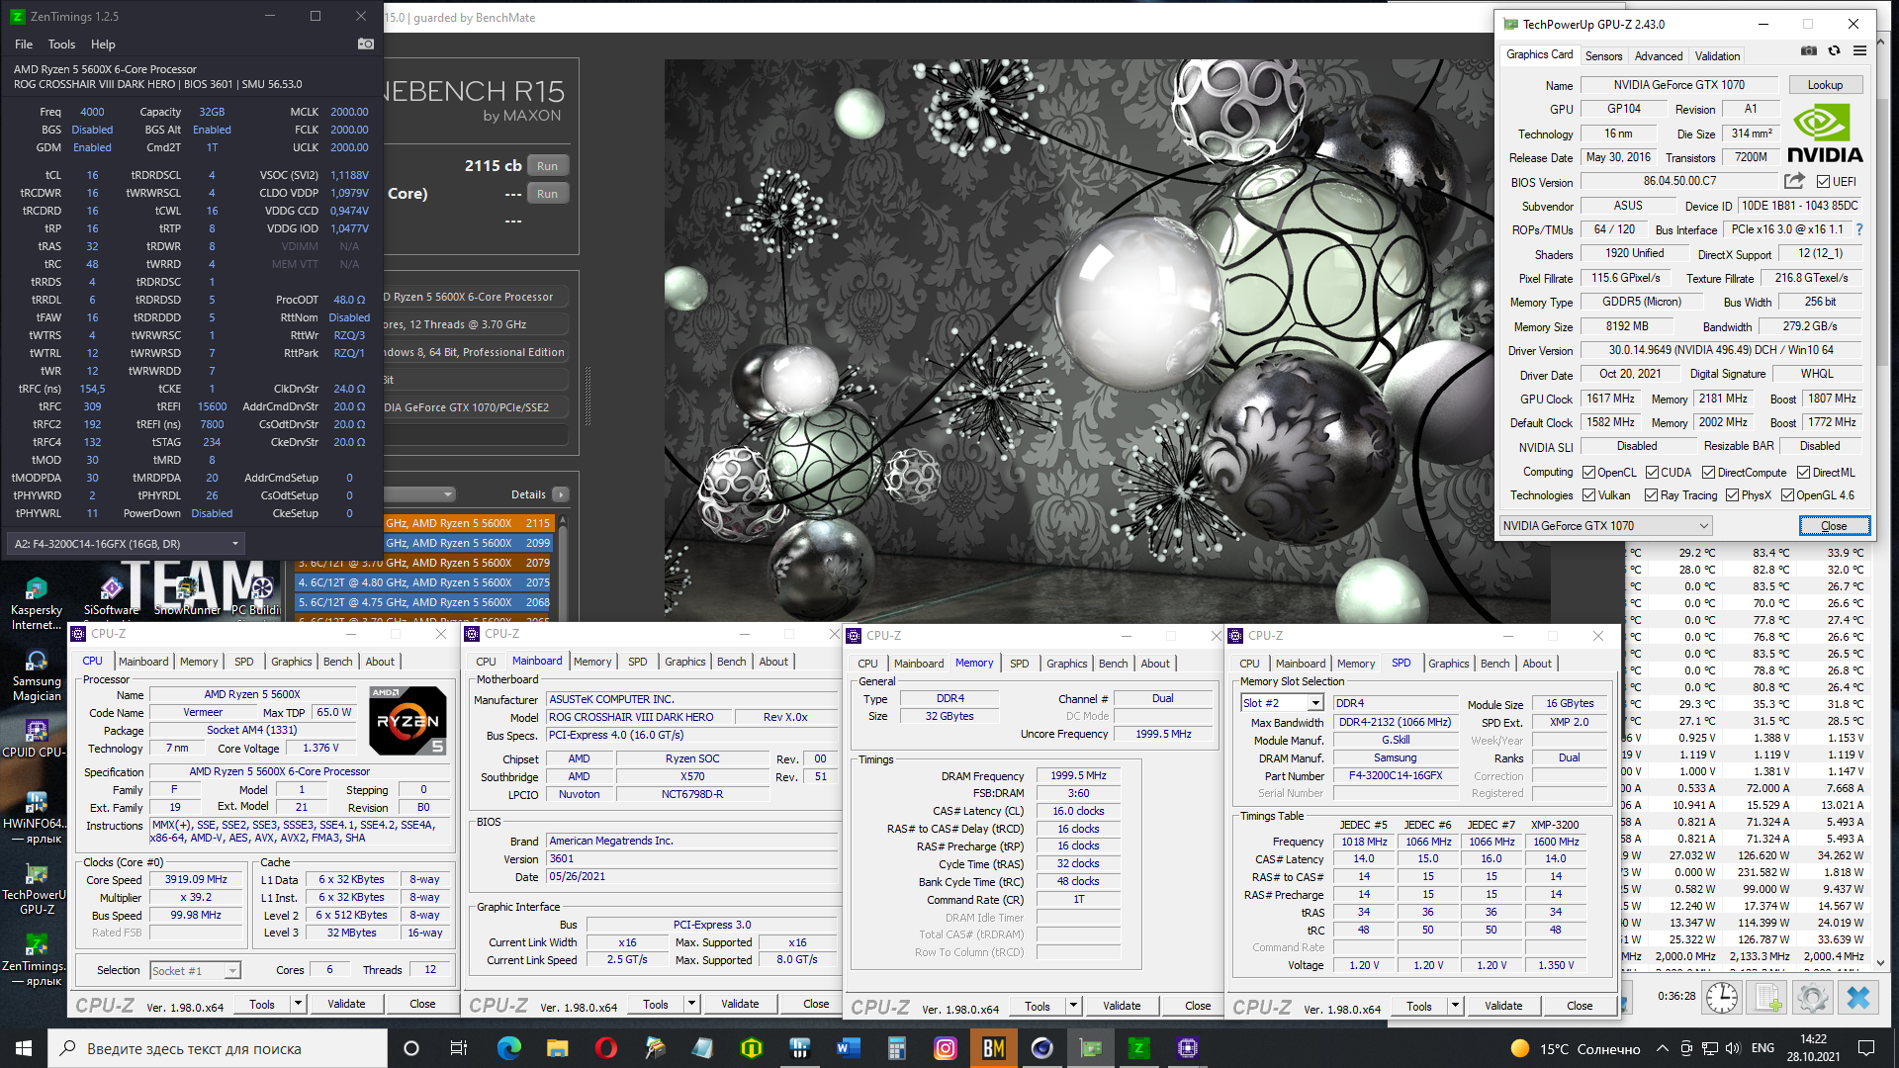The width and height of the screenshot is (1899, 1068).
Task: Click the BIOS export share icon in GPU-Z
Action: point(1794,181)
